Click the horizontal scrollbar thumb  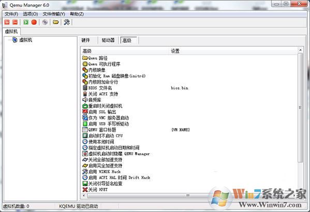pyautogui.click(x=188, y=195)
